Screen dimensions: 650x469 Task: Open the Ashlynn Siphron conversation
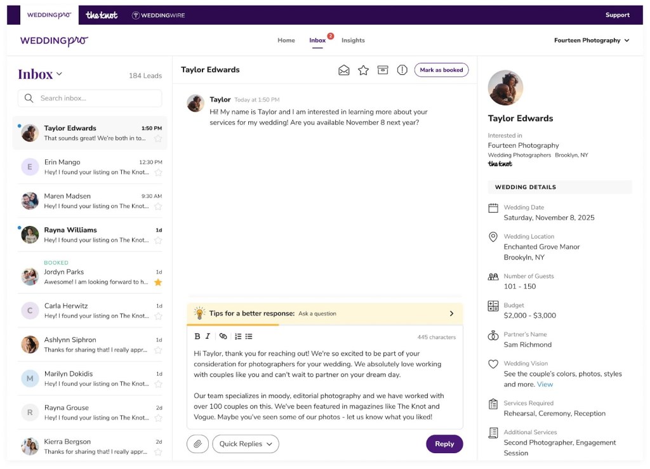coord(90,345)
